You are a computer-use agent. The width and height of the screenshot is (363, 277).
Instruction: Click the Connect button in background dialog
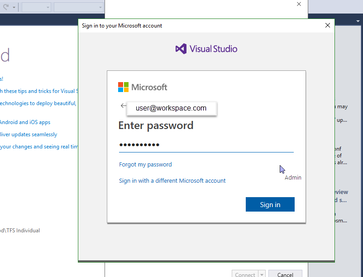245,274
